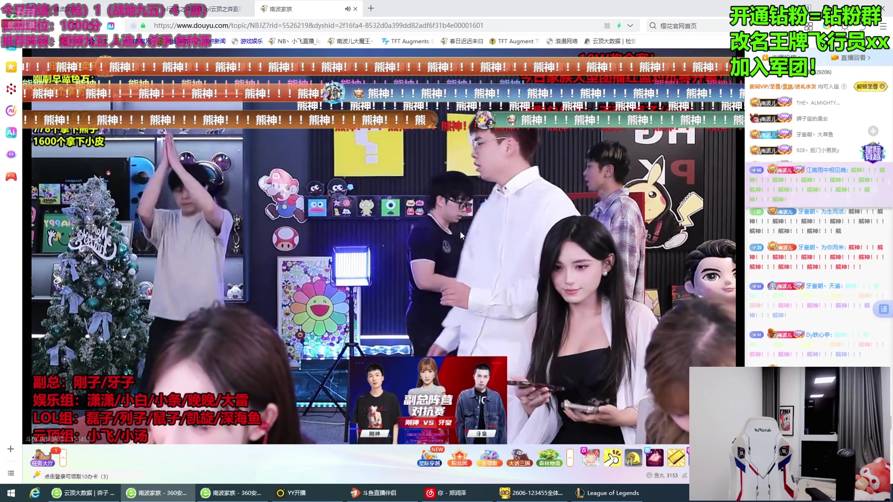
Task: Click the 译 translate button in chat
Action: coord(883,309)
